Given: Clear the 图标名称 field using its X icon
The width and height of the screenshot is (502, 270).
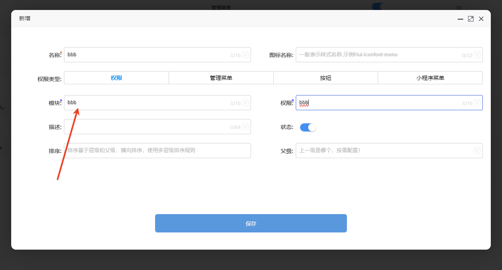Looking at the screenshot, I should click(477, 55).
